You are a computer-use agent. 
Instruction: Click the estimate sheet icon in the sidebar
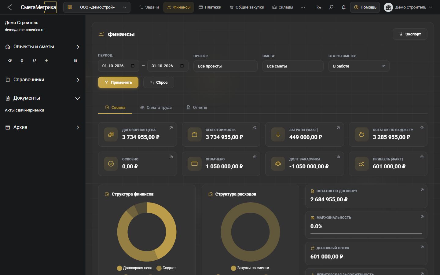click(x=75, y=61)
